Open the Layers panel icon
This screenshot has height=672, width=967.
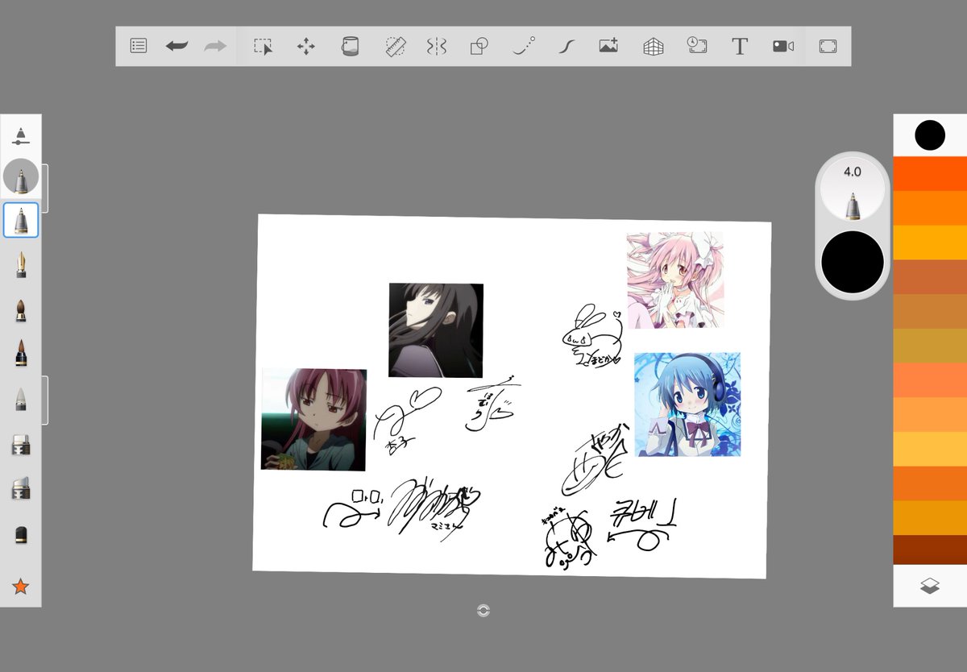pyautogui.click(x=929, y=587)
